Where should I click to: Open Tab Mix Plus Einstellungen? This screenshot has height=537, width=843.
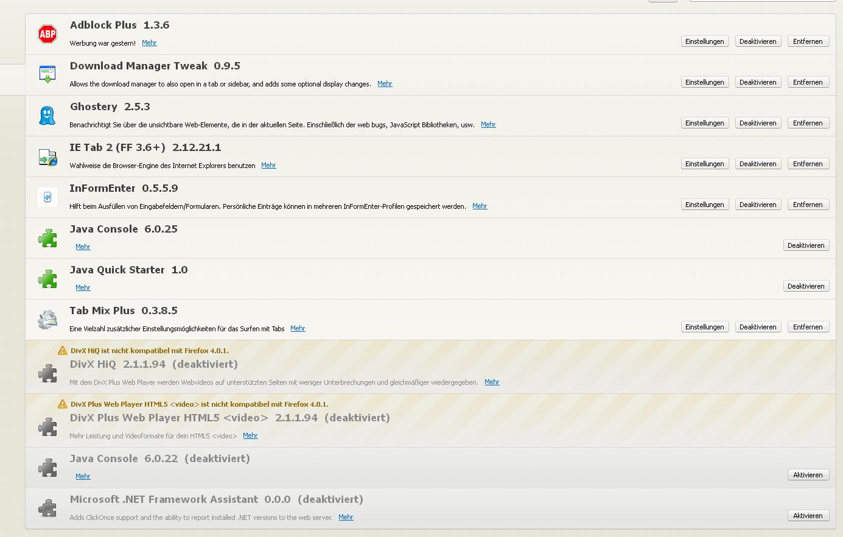[x=705, y=327]
